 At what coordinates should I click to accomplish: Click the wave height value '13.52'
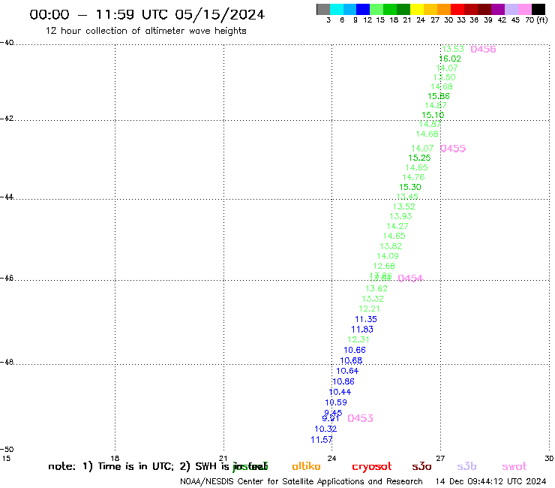[x=403, y=206]
